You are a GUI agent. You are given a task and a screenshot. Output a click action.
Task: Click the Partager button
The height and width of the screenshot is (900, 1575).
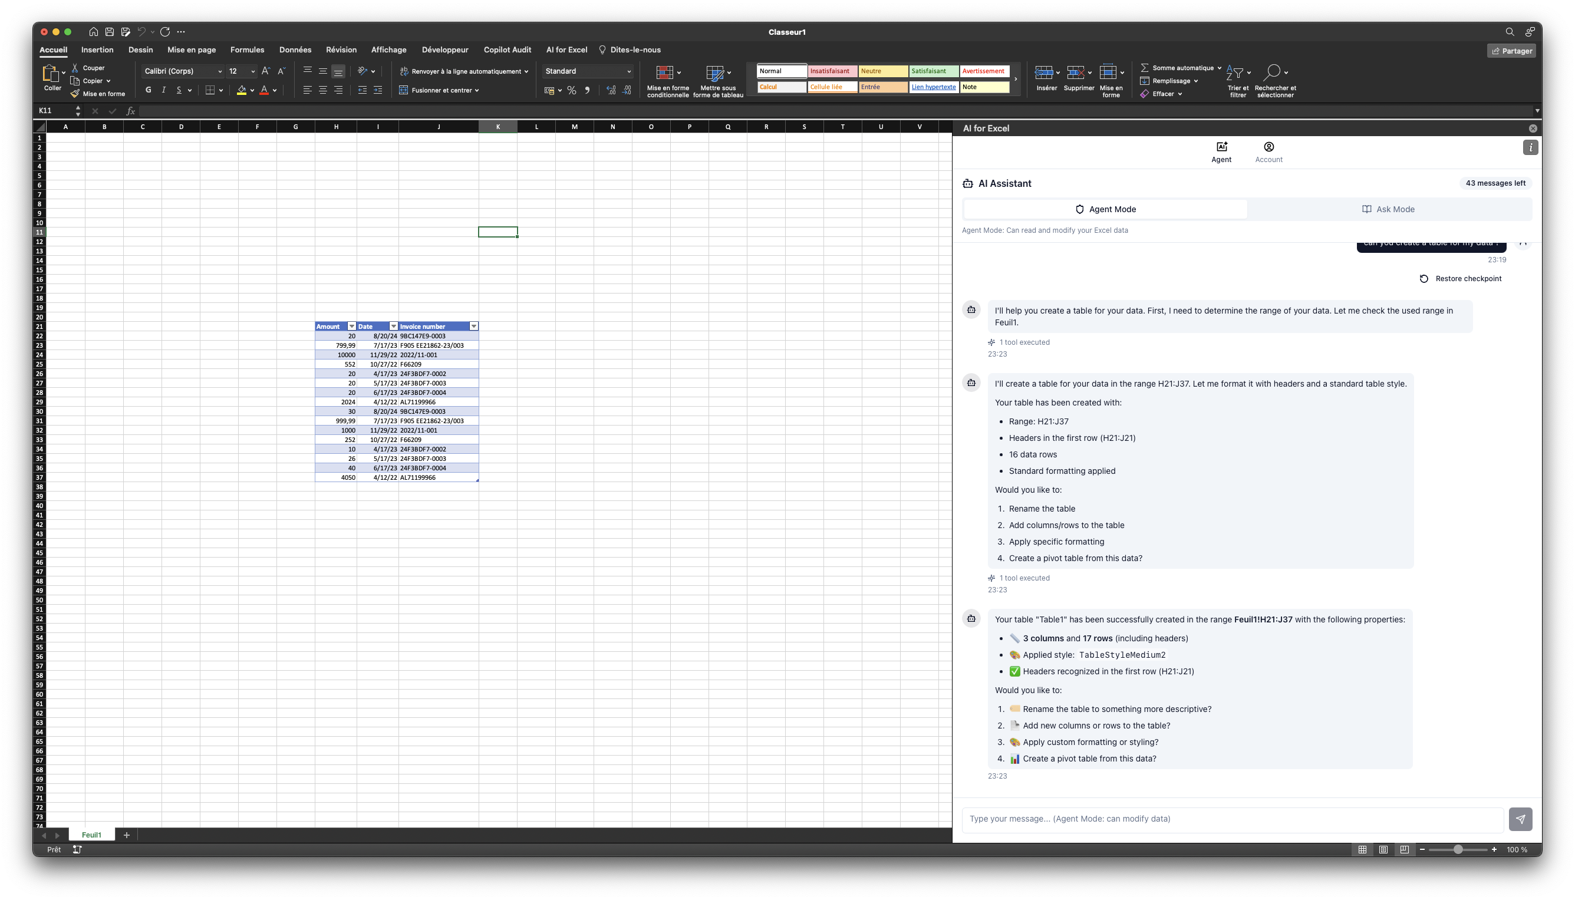(1511, 51)
